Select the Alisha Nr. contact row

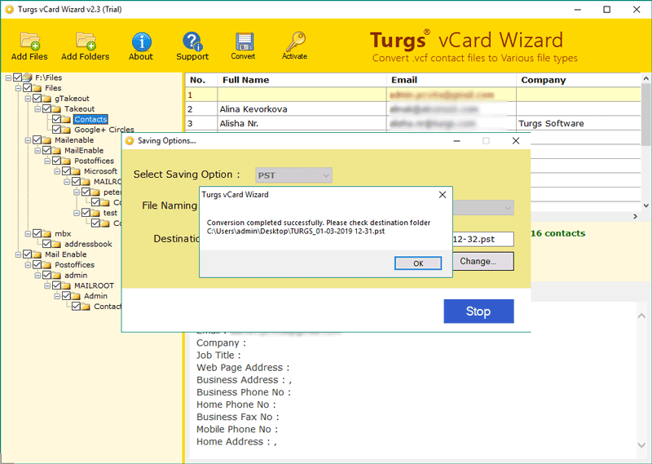(x=412, y=123)
